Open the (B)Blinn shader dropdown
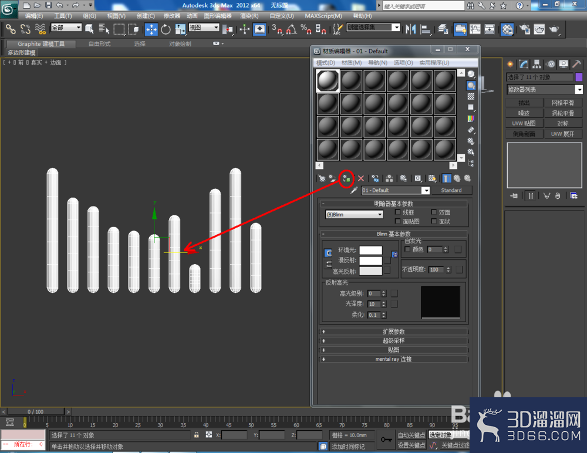This screenshot has height=453, width=587. tap(354, 215)
